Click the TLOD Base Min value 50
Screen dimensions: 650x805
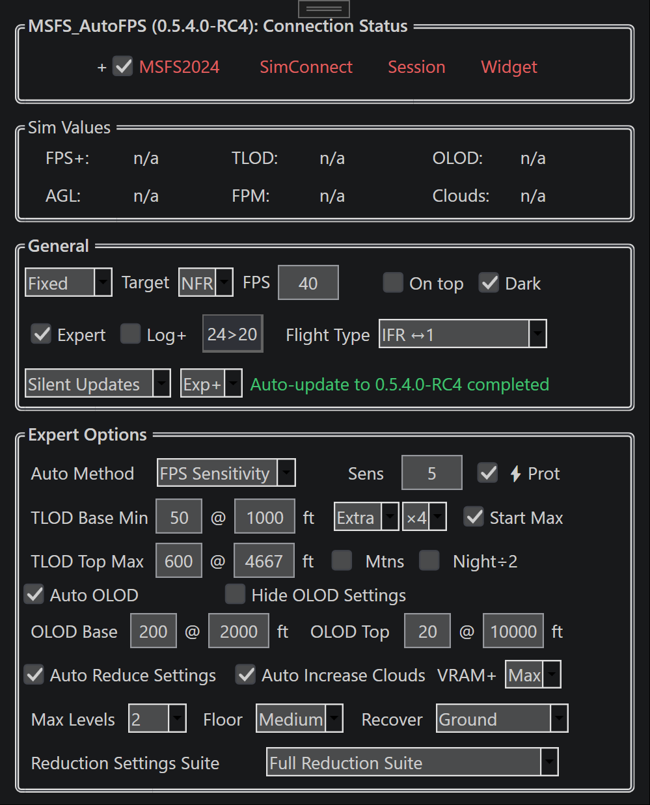(179, 517)
